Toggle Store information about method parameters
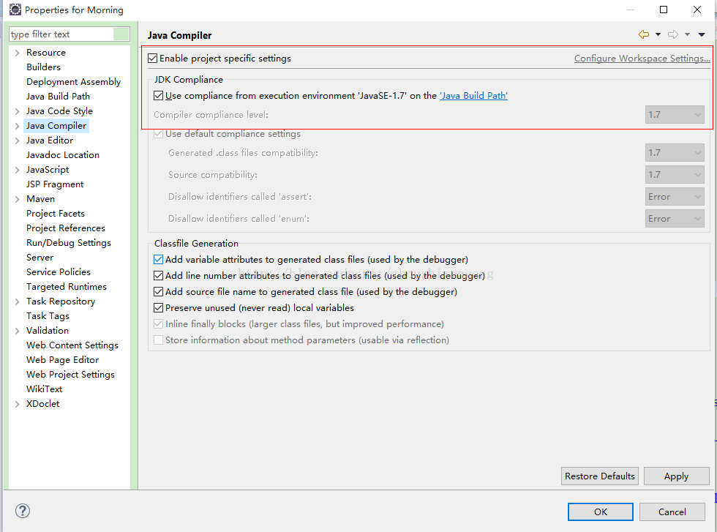This screenshot has width=717, height=532. coord(158,340)
